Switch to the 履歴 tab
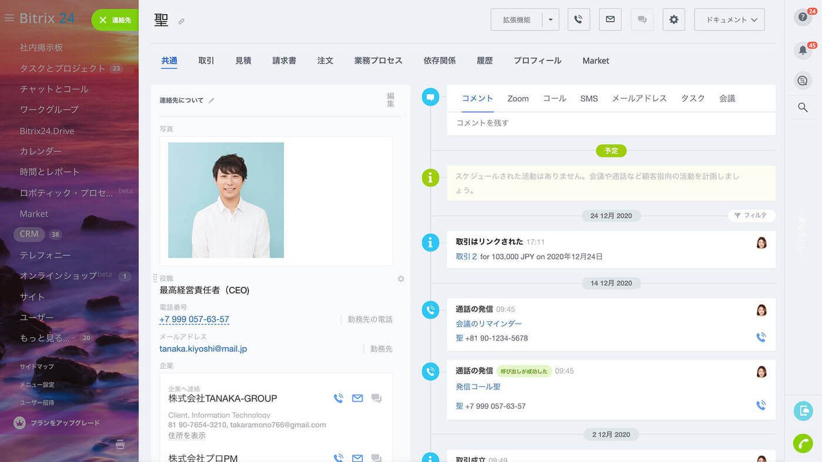 [484, 60]
